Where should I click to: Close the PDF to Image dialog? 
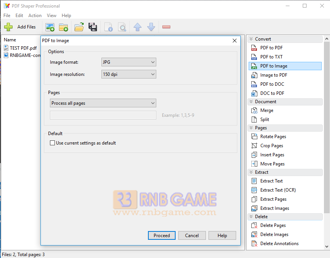tap(235, 41)
